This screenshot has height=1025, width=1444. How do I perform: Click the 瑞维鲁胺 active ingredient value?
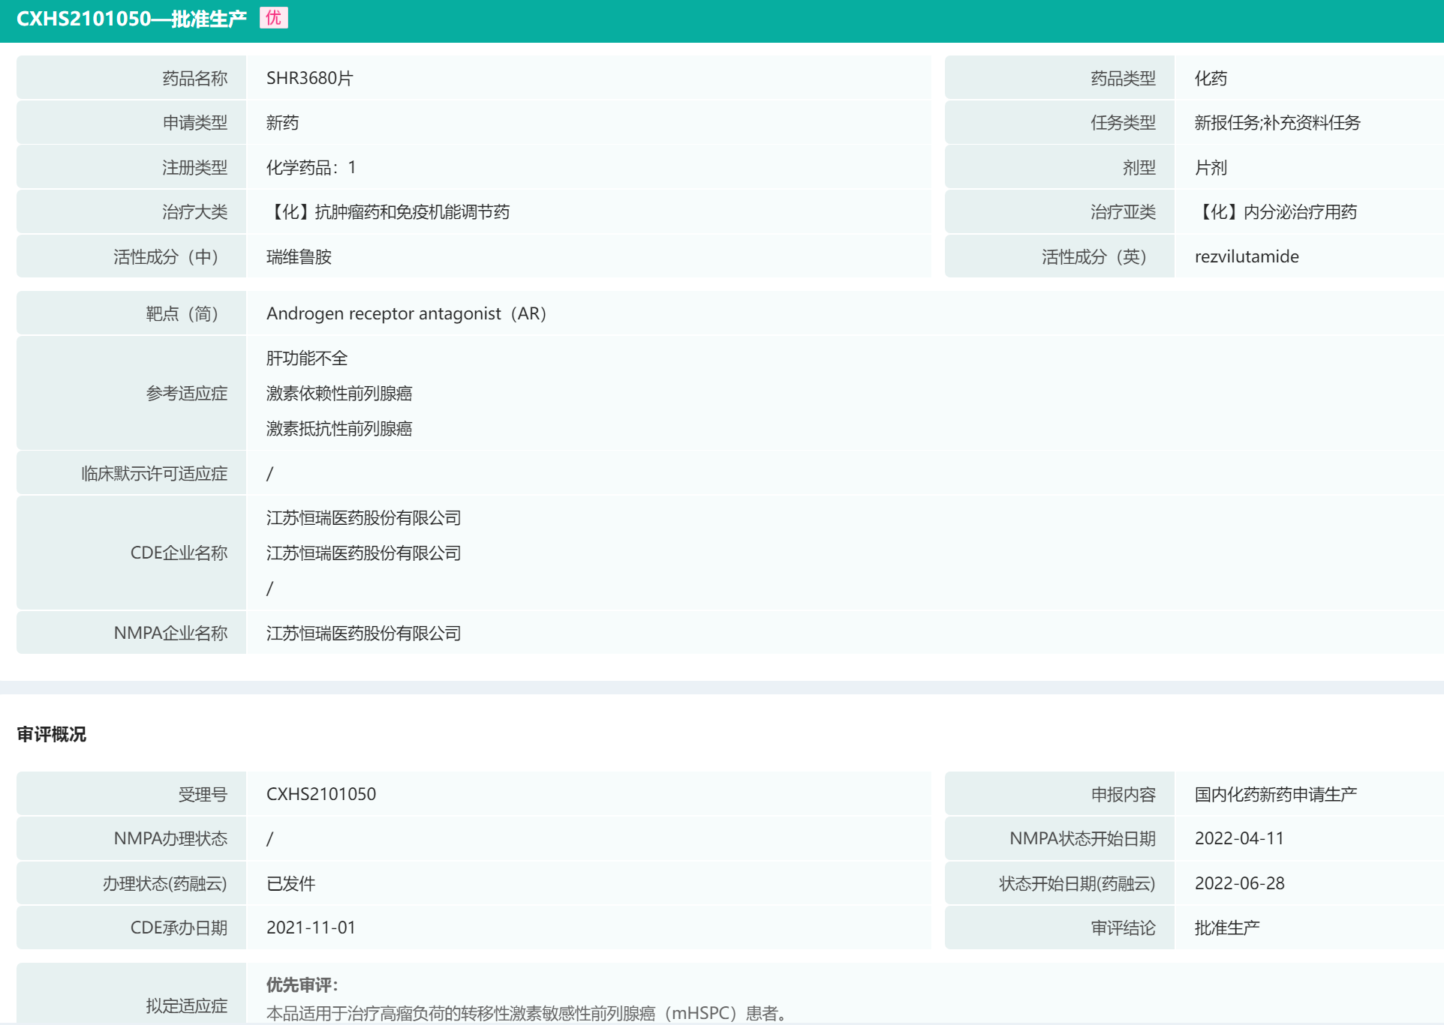[x=299, y=256]
